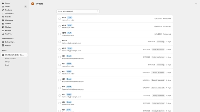Open the In the workshop stage on #D9
The image size is (200, 112).
pos(158,57)
